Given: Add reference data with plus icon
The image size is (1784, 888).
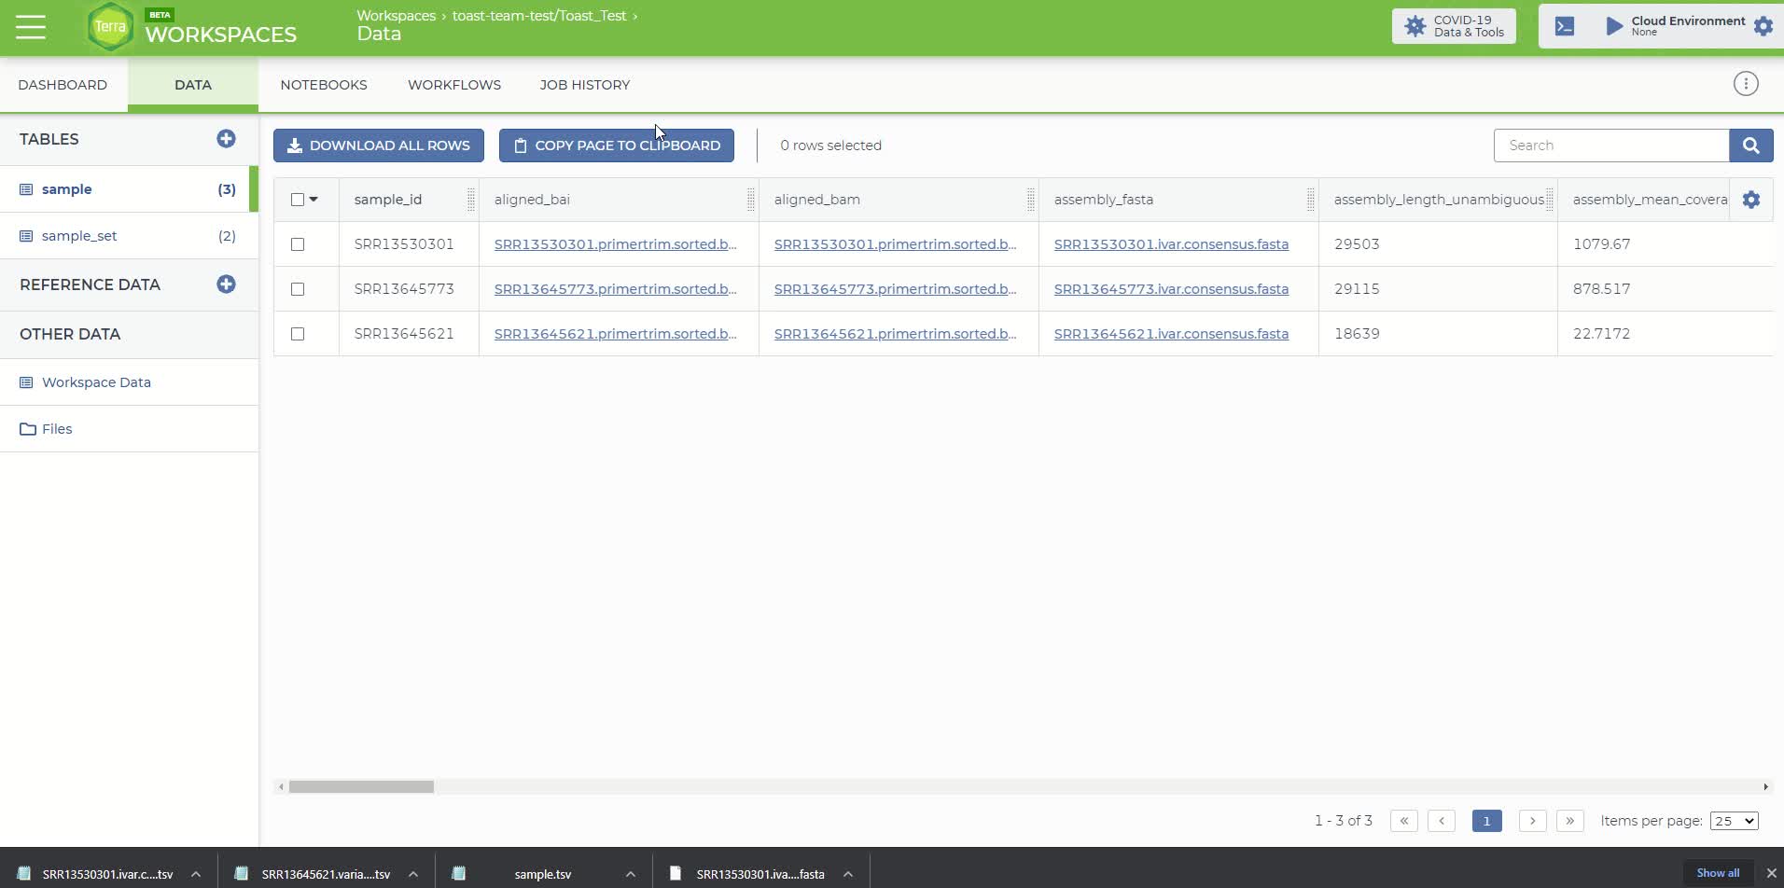Looking at the screenshot, I should [x=226, y=284].
